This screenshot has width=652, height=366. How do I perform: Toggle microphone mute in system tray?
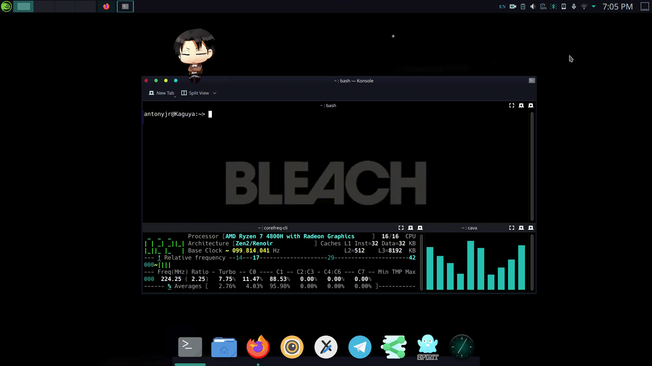coord(574,6)
